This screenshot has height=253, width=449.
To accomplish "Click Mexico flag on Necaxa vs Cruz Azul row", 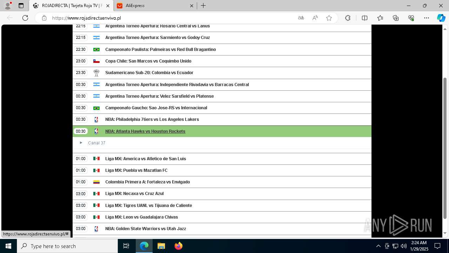I will click(x=96, y=194).
